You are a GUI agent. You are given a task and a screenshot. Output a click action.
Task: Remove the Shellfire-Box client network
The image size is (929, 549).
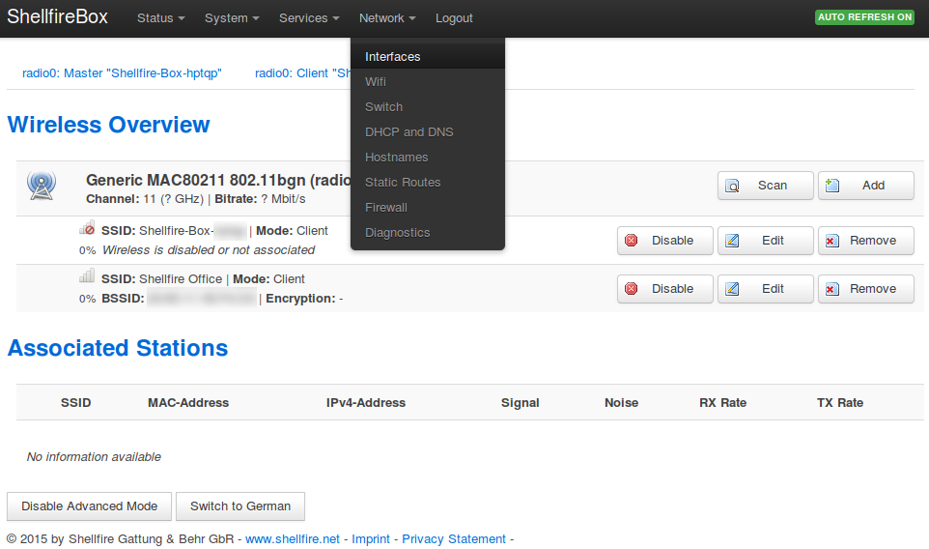tap(865, 241)
